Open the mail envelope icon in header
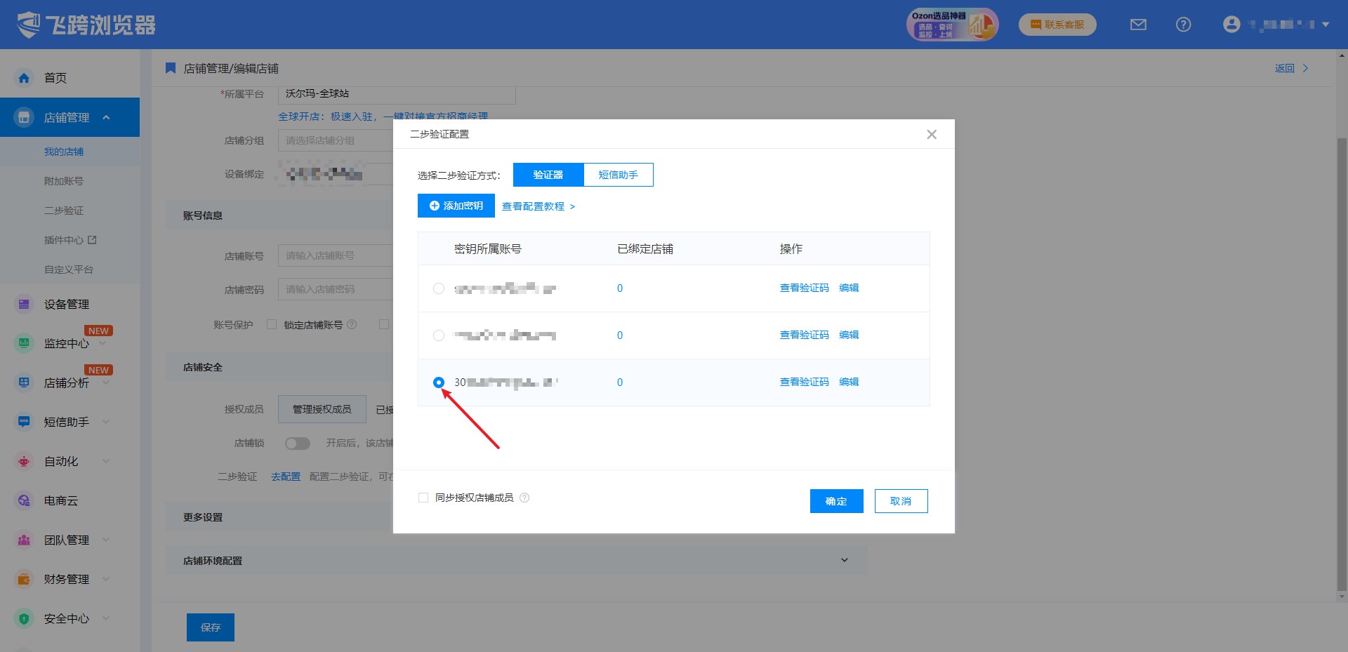Viewport: 1348px width, 652px height. (1138, 25)
